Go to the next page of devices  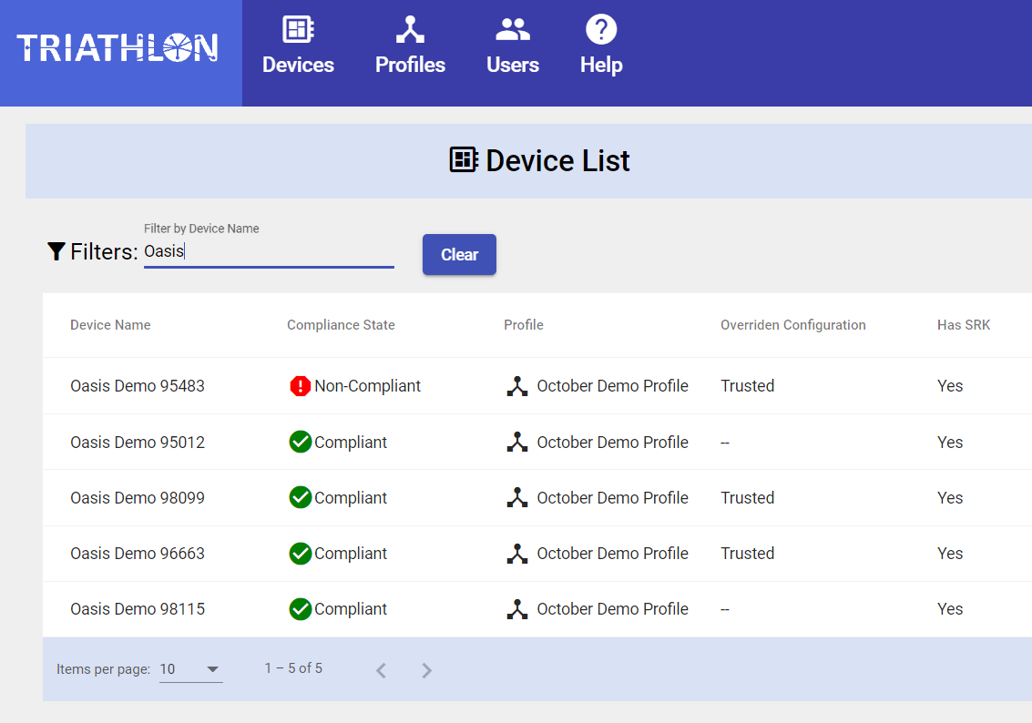click(426, 670)
